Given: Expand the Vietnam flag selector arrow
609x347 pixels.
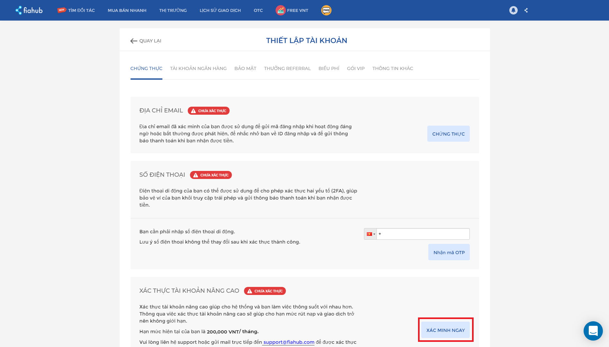Looking at the screenshot, I should pyautogui.click(x=374, y=234).
